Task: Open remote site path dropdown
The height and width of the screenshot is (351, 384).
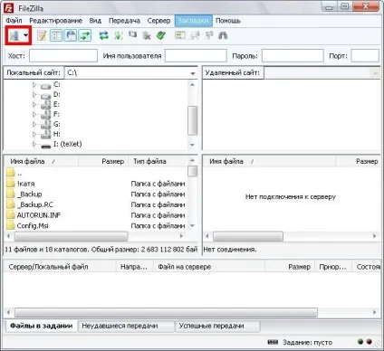Action: pyautogui.click(x=376, y=73)
